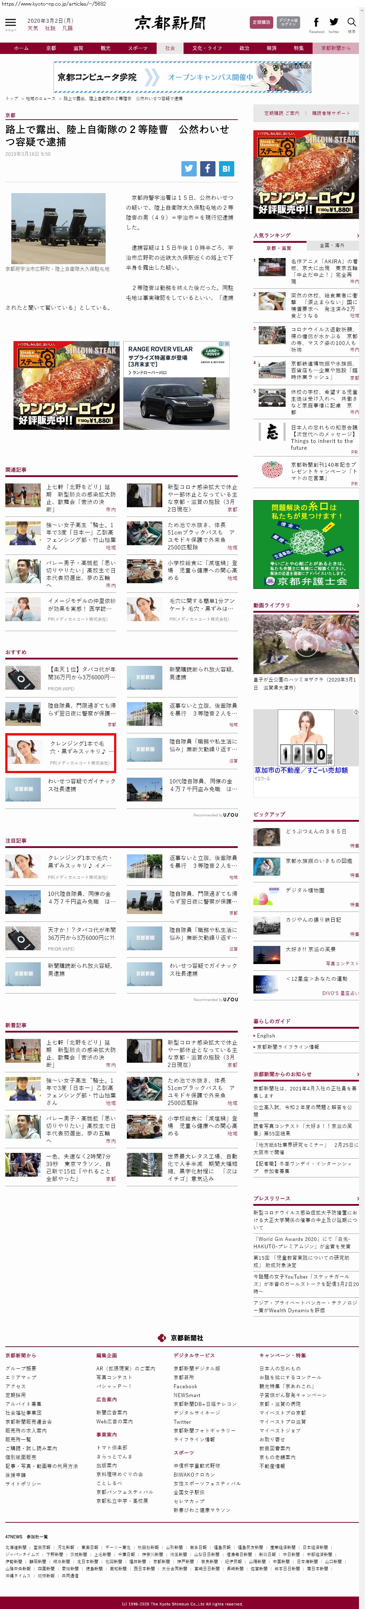Open the 天気 link near the date
The width and height of the screenshot is (365, 1609).
(33, 28)
